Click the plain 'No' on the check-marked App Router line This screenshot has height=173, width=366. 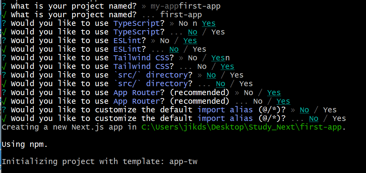pos(258,101)
